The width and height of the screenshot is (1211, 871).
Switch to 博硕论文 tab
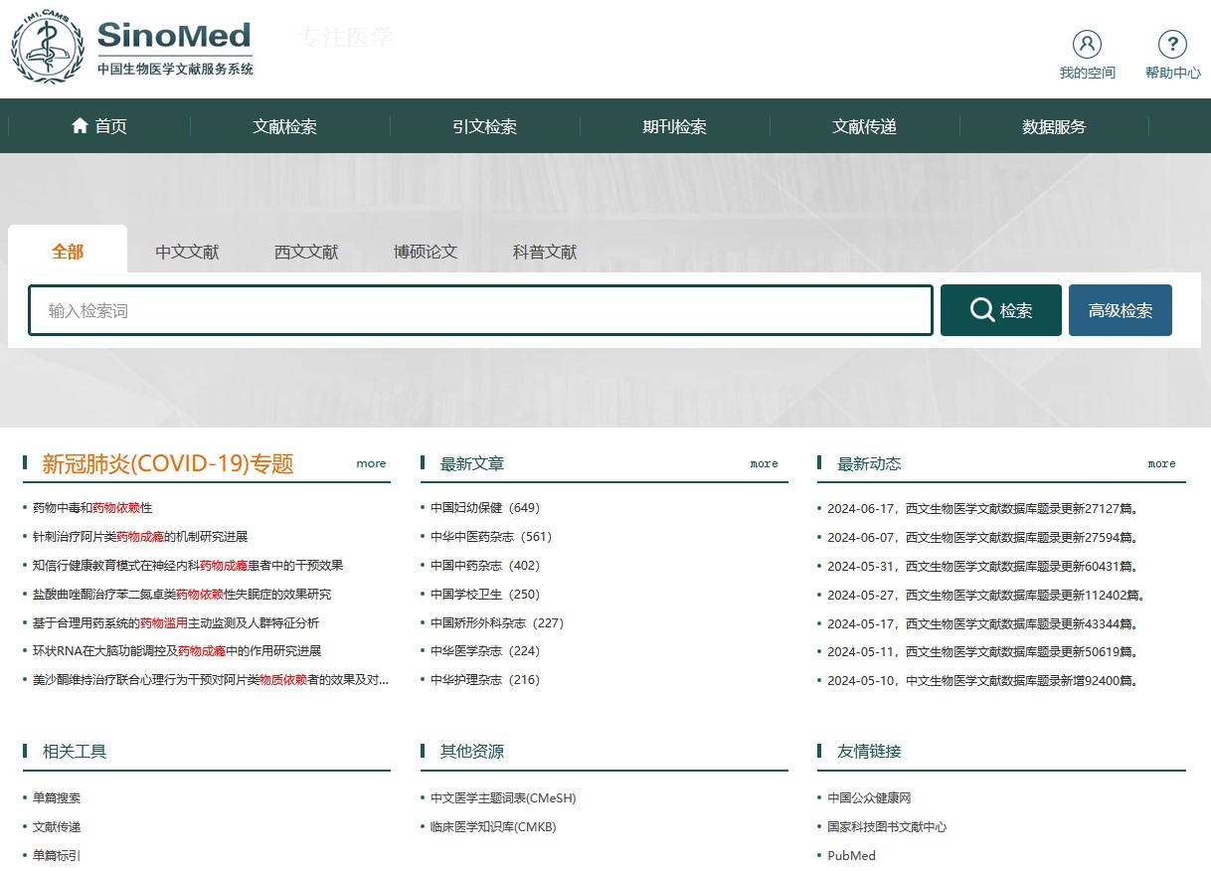tap(426, 252)
